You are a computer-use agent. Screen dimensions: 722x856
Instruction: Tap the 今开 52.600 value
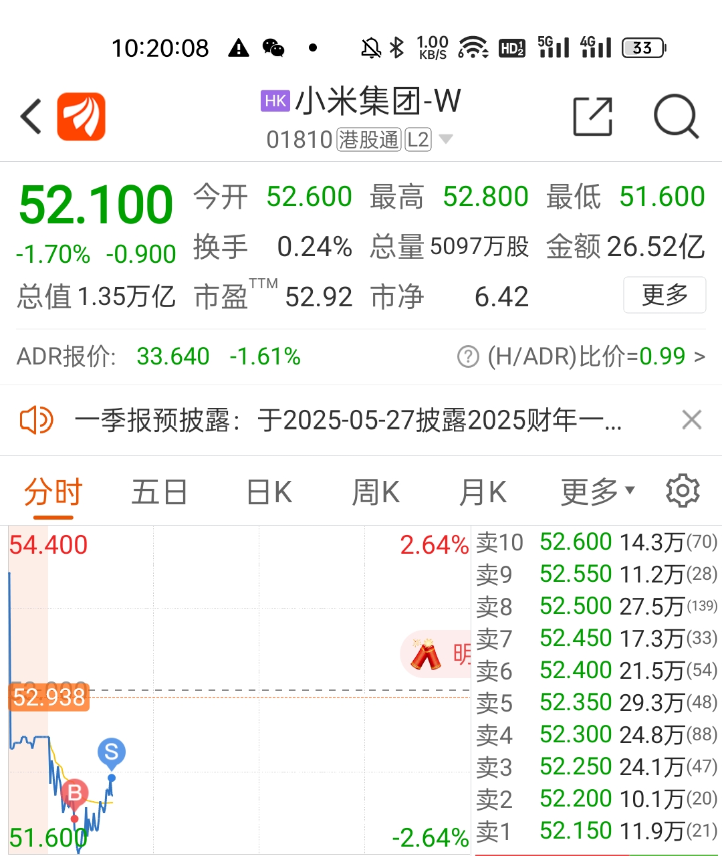[x=309, y=197]
